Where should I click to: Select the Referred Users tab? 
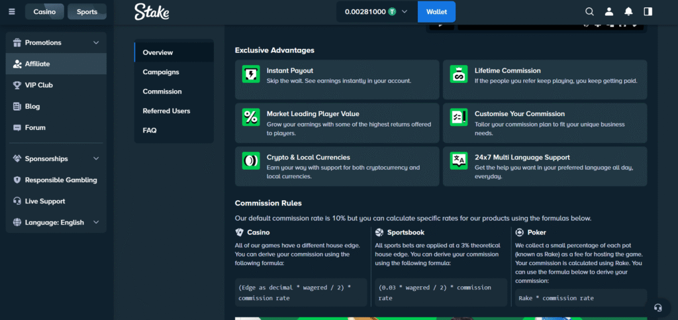pyautogui.click(x=166, y=111)
